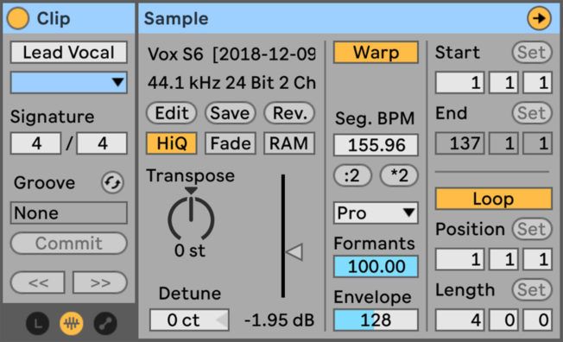Click the Set button beside End
The width and height of the screenshot is (563, 342).
[x=532, y=113]
